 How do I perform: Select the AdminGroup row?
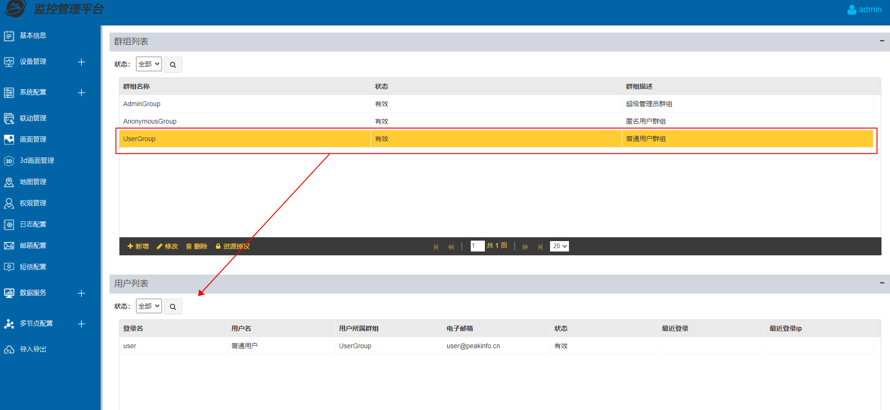(x=496, y=104)
